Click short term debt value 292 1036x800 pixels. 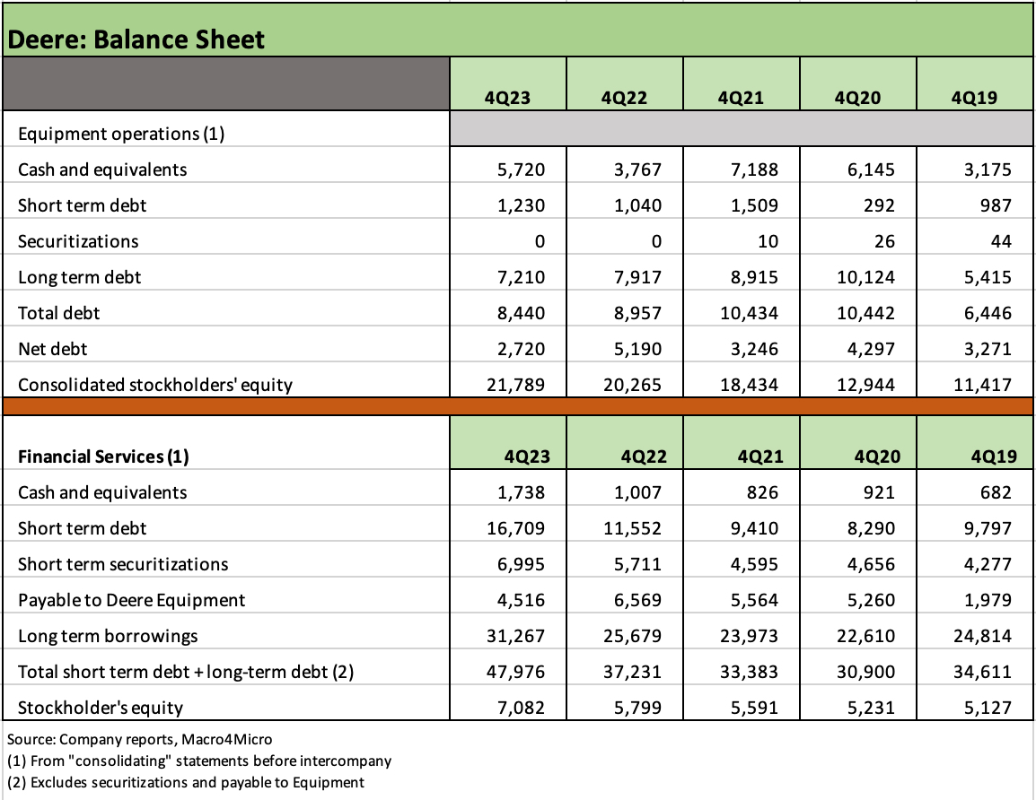point(879,205)
